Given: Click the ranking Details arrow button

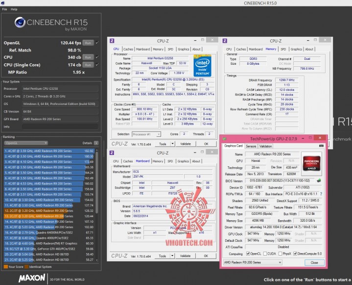Looking at the screenshot, I should click(x=96, y=143).
